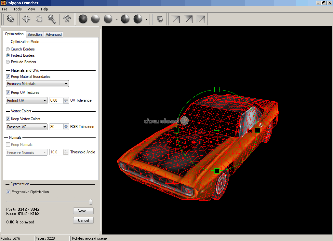333x241 pixels.
Task: Open the Tools menu
Action: [18, 9]
